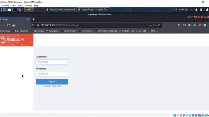
Task: Reload the current page
Action: point(8,25)
